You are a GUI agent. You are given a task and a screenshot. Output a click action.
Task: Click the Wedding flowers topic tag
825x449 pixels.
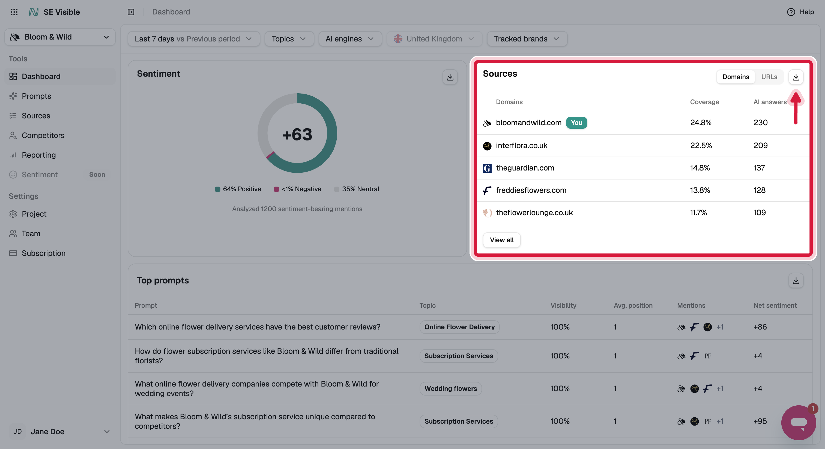pyautogui.click(x=451, y=389)
